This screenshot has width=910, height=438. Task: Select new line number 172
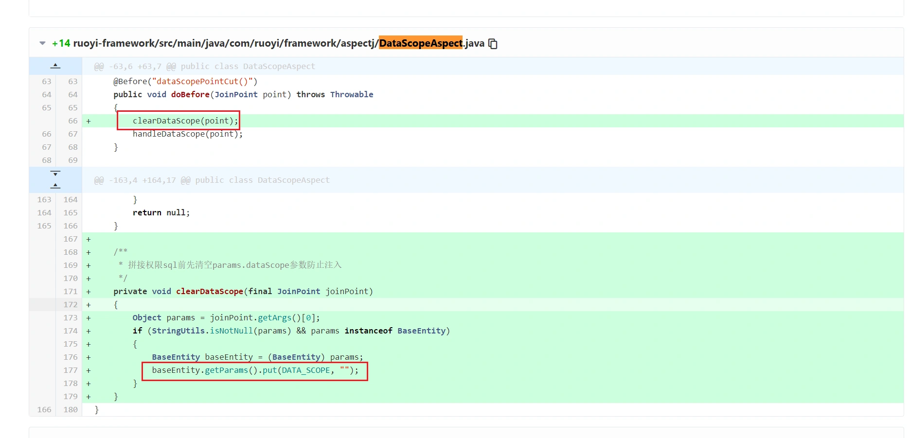coord(70,305)
